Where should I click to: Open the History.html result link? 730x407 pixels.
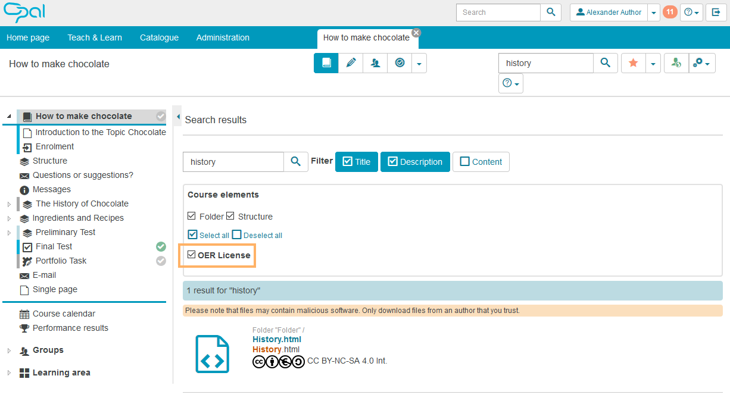pyautogui.click(x=276, y=339)
